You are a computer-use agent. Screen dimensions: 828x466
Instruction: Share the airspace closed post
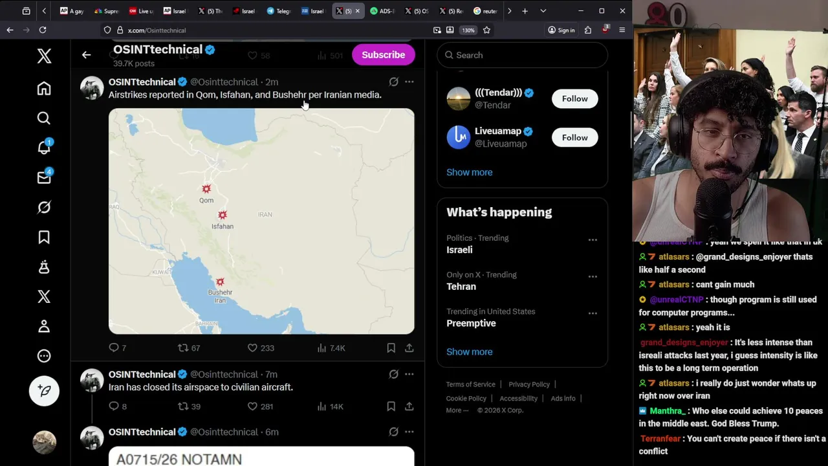point(409,406)
